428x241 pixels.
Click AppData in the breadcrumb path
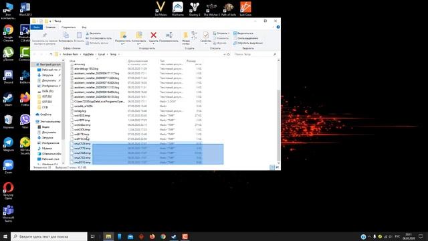point(88,54)
